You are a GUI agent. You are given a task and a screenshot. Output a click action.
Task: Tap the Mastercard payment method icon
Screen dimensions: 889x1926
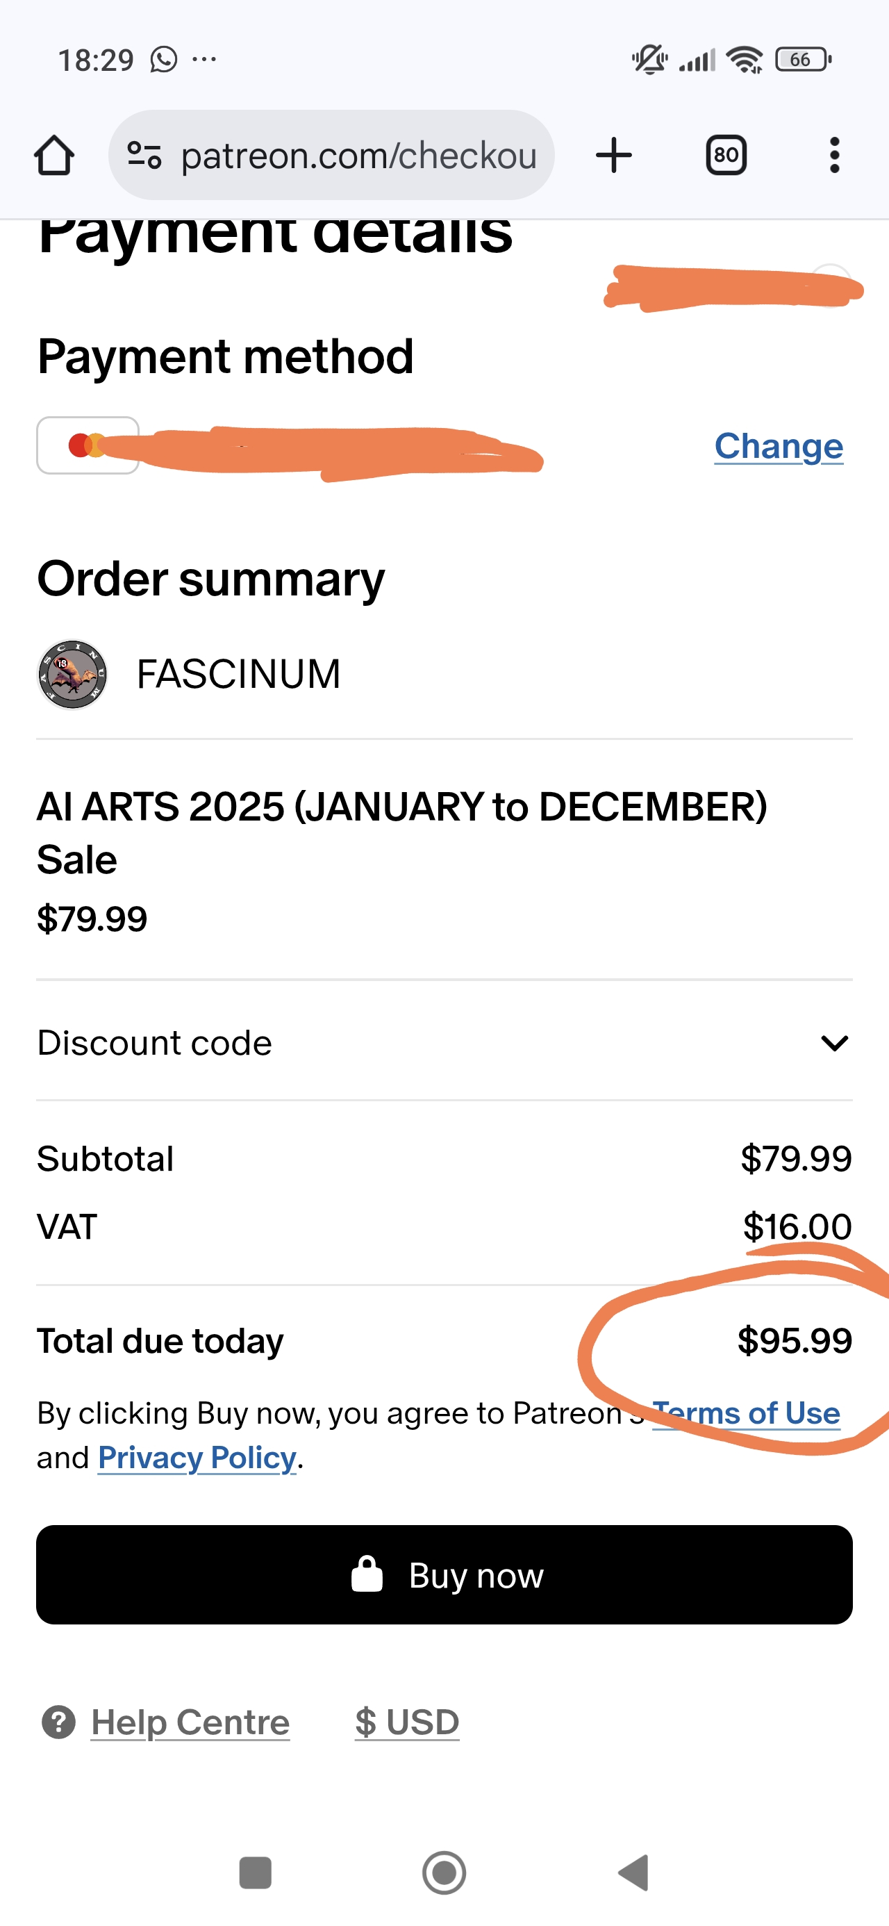pyautogui.click(x=88, y=445)
